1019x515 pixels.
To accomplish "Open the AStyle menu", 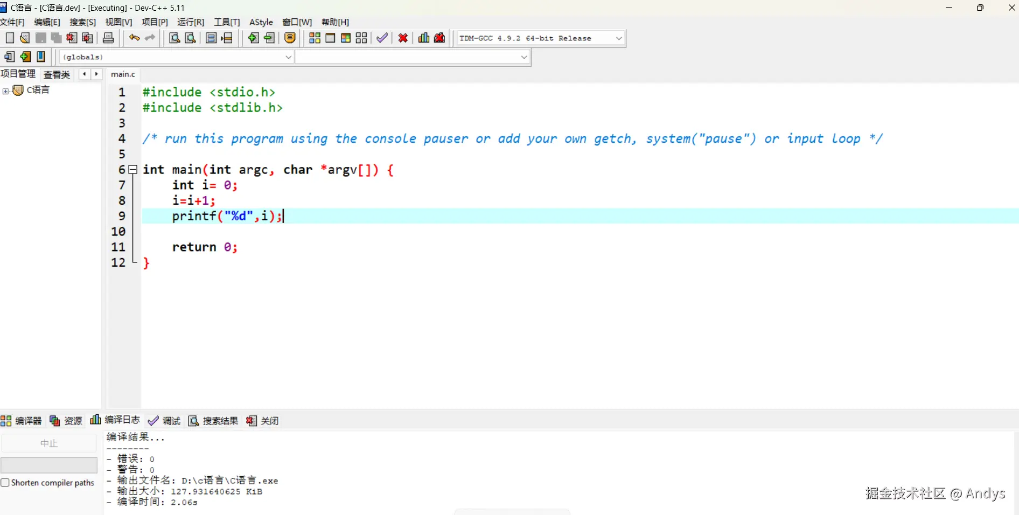I will pyautogui.click(x=261, y=22).
